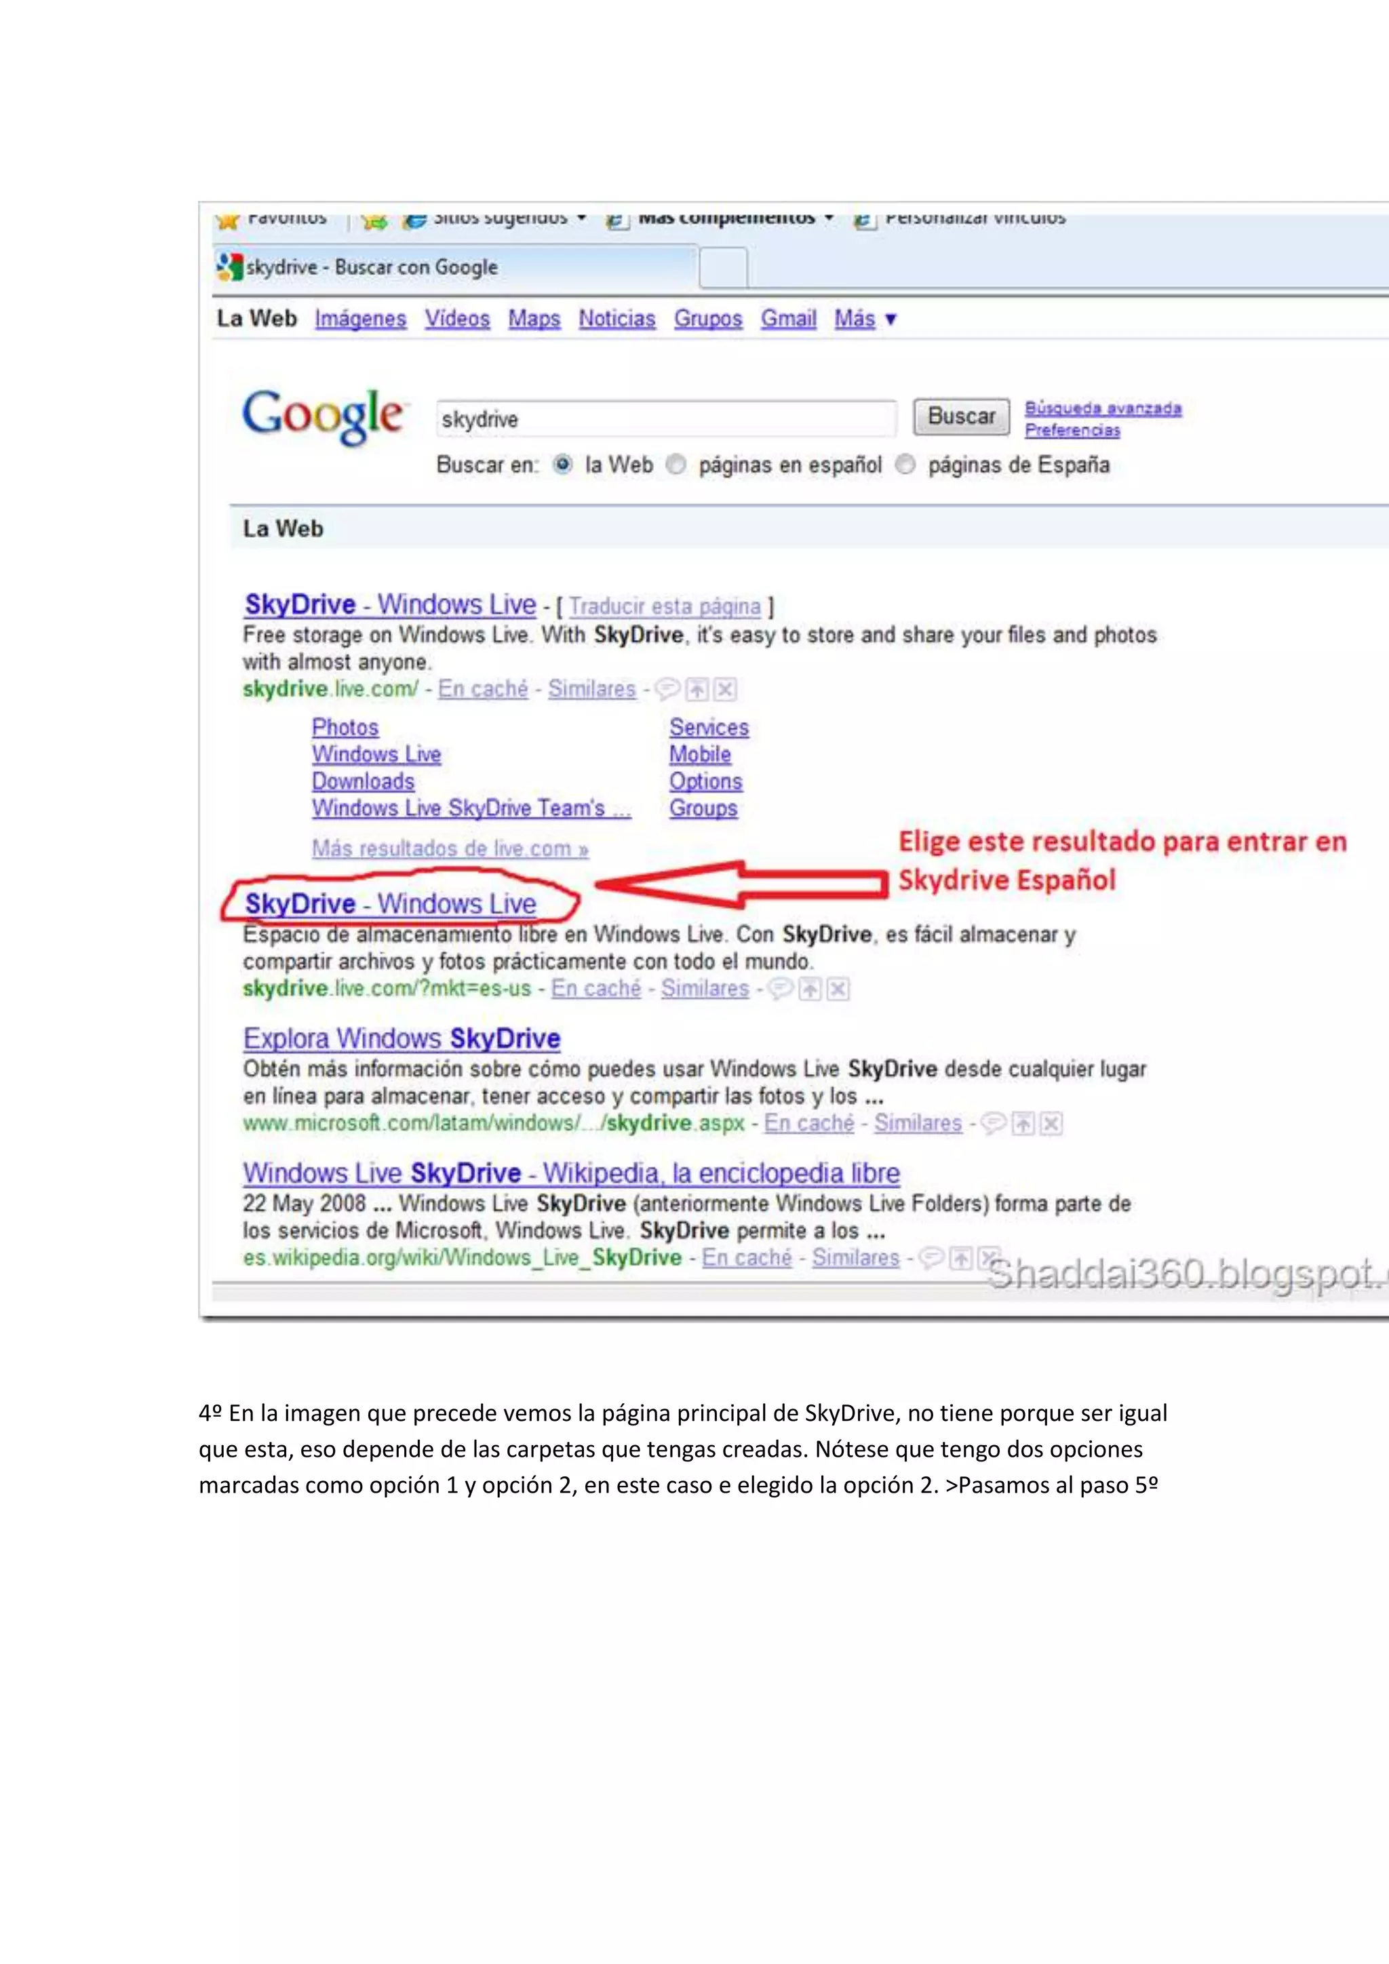
Task: Open Maps from the top bar
Action: (534, 319)
